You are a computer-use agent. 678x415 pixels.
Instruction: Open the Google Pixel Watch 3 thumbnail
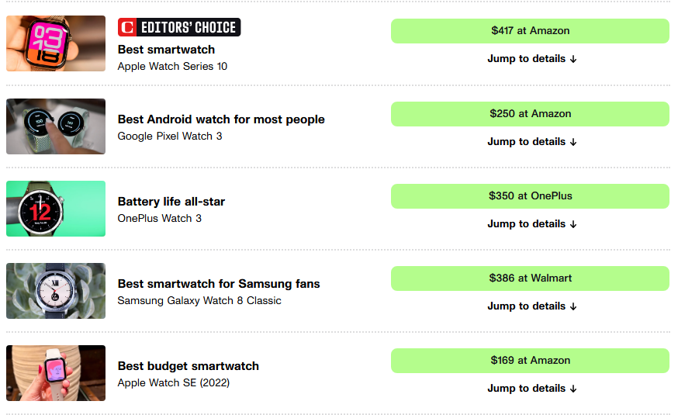point(56,126)
